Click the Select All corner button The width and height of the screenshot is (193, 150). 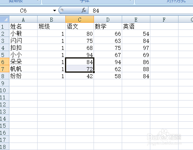5,19
